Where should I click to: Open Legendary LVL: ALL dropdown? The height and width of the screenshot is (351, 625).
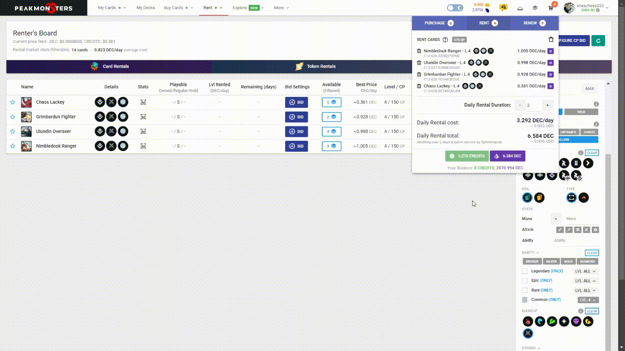tap(586, 271)
